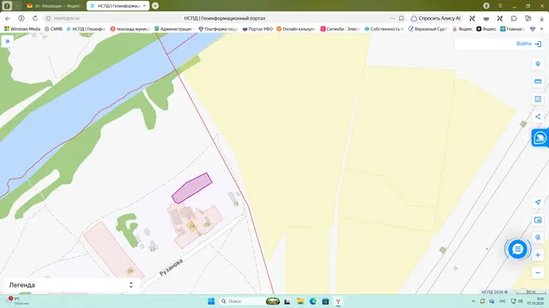
Task: Select the measure ruler tool on map
Action: tap(538, 81)
